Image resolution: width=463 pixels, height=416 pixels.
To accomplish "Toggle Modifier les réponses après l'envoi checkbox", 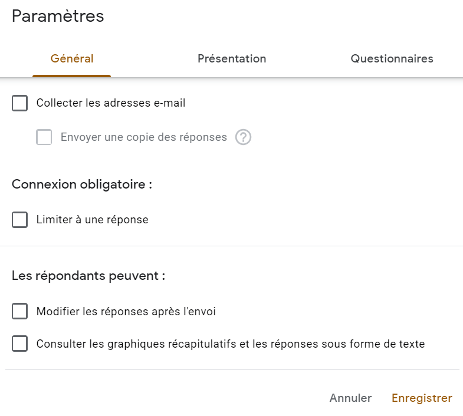I will pyautogui.click(x=20, y=311).
